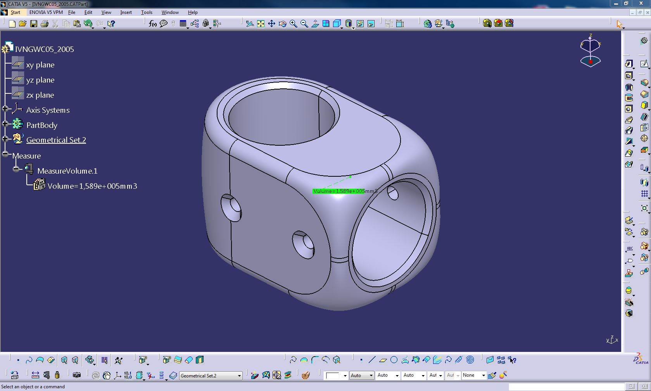The height and width of the screenshot is (391, 651).
Task: Select the Plane tool in bottom toolbar
Action: click(383, 360)
